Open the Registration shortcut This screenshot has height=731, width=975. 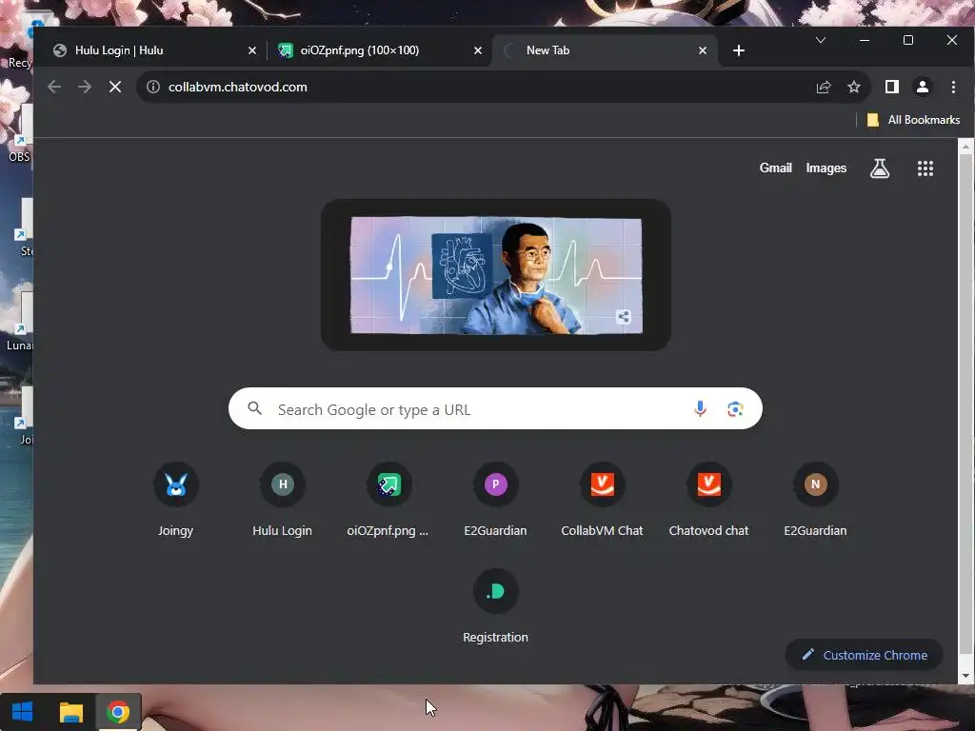click(x=495, y=606)
